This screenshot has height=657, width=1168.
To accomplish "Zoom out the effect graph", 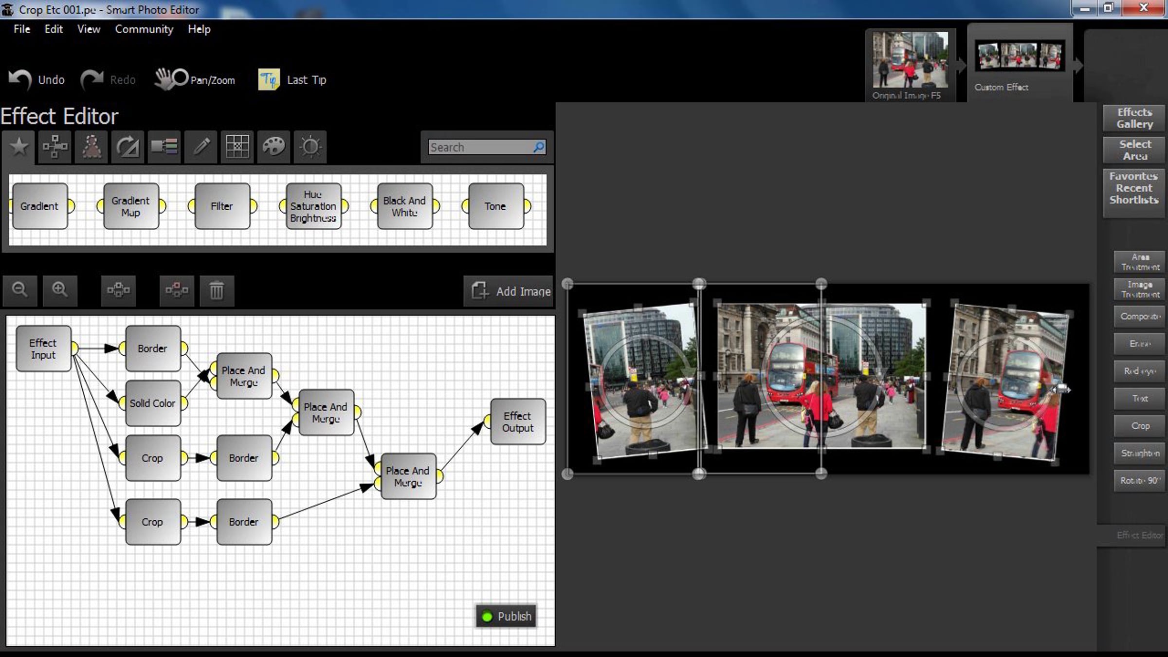I will pyautogui.click(x=20, y=290).
